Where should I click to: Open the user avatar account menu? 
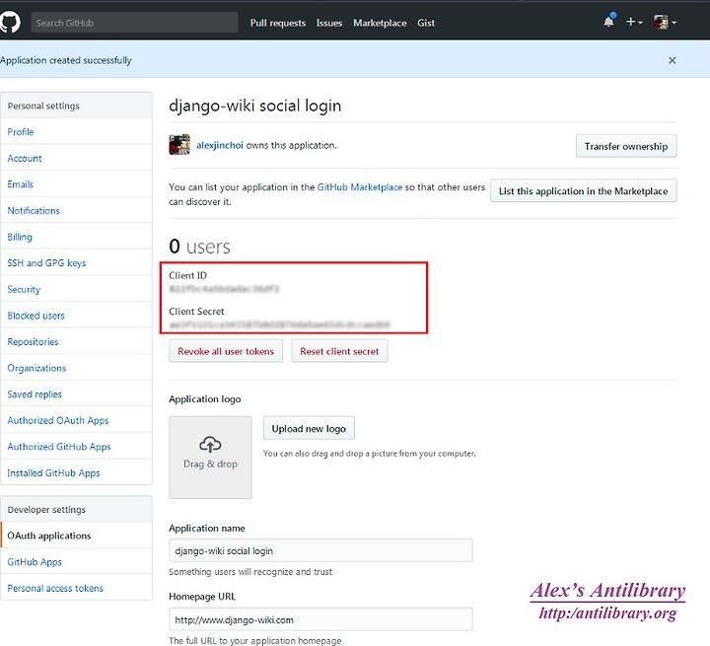(665, 22)
